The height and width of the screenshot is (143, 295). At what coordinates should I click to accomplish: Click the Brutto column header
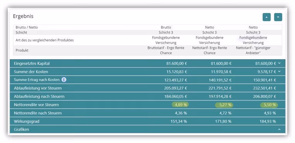click(x=166, y=27)
